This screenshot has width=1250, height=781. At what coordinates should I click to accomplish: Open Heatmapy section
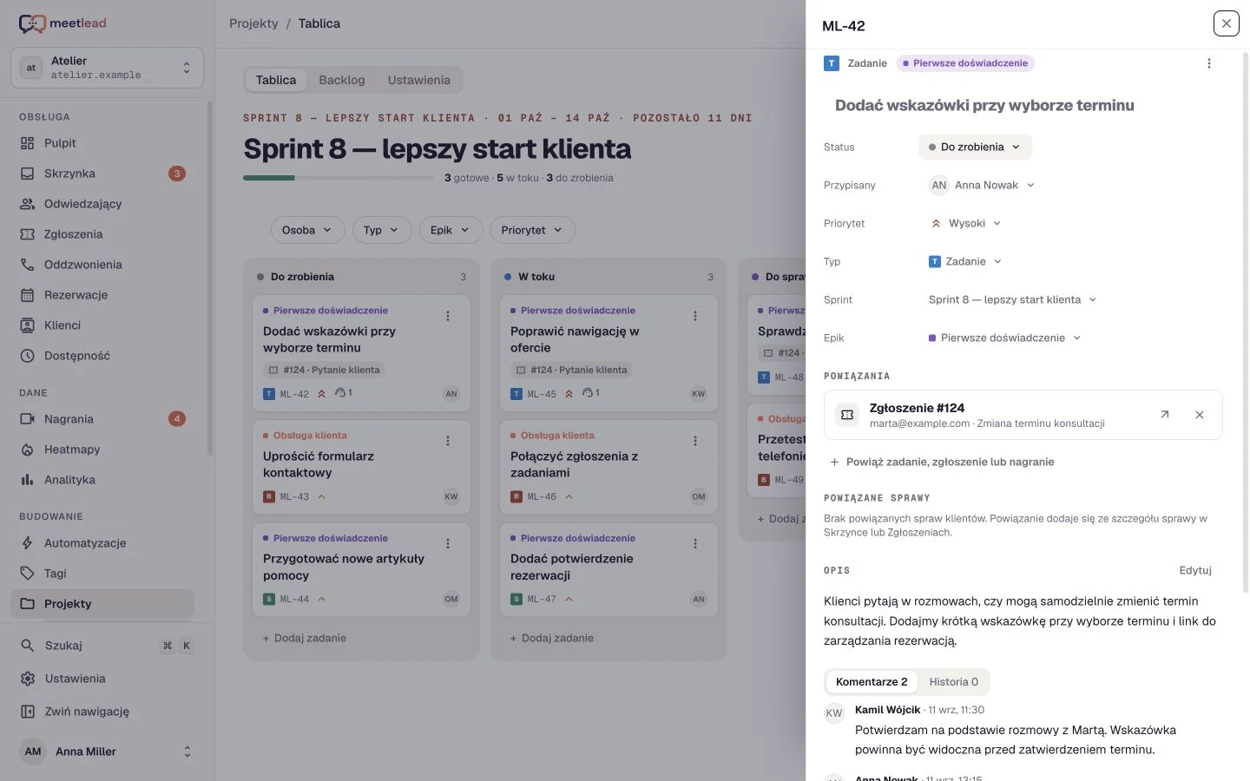point(102,450)
